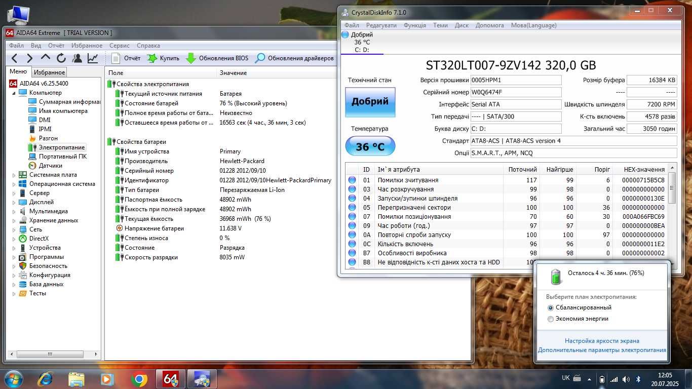Open Мова(Language) menu
Image resolution: width=692 pixels, height=389 pixels.
[x=533, y=25]
